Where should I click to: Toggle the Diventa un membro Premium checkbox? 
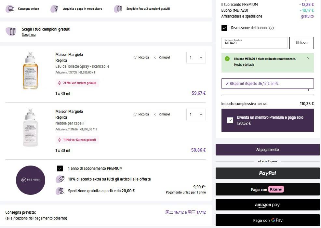point(230,120)
